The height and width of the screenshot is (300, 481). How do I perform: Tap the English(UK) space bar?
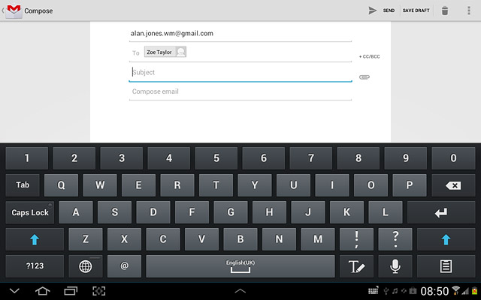click(x=240, y=266)
